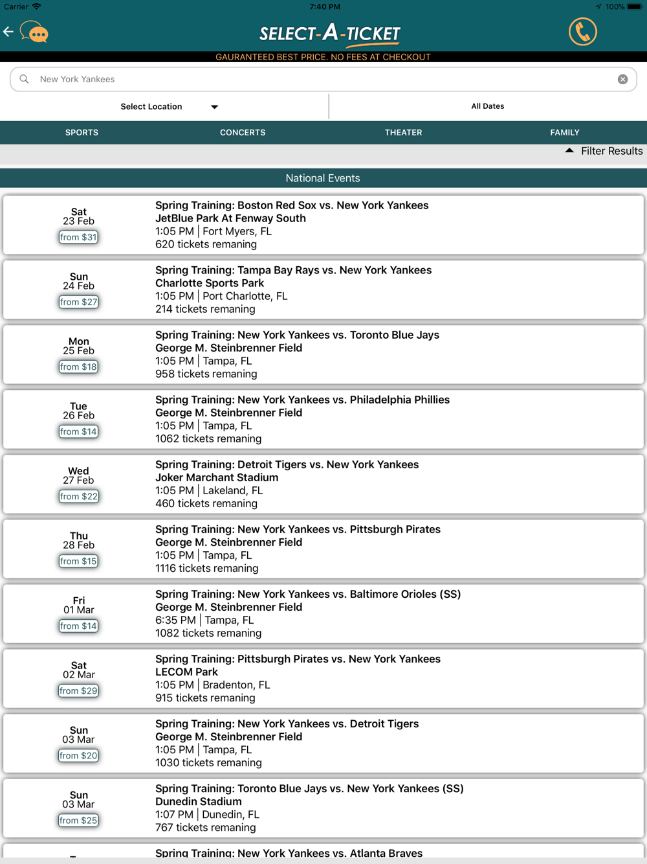Screen dimensions: 647x864
Task: Tap the Select-A-Ticket logo
Action: pos(330,34)
